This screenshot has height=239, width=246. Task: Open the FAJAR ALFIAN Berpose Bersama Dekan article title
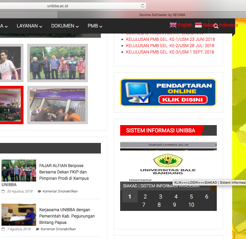pos(64,172)
